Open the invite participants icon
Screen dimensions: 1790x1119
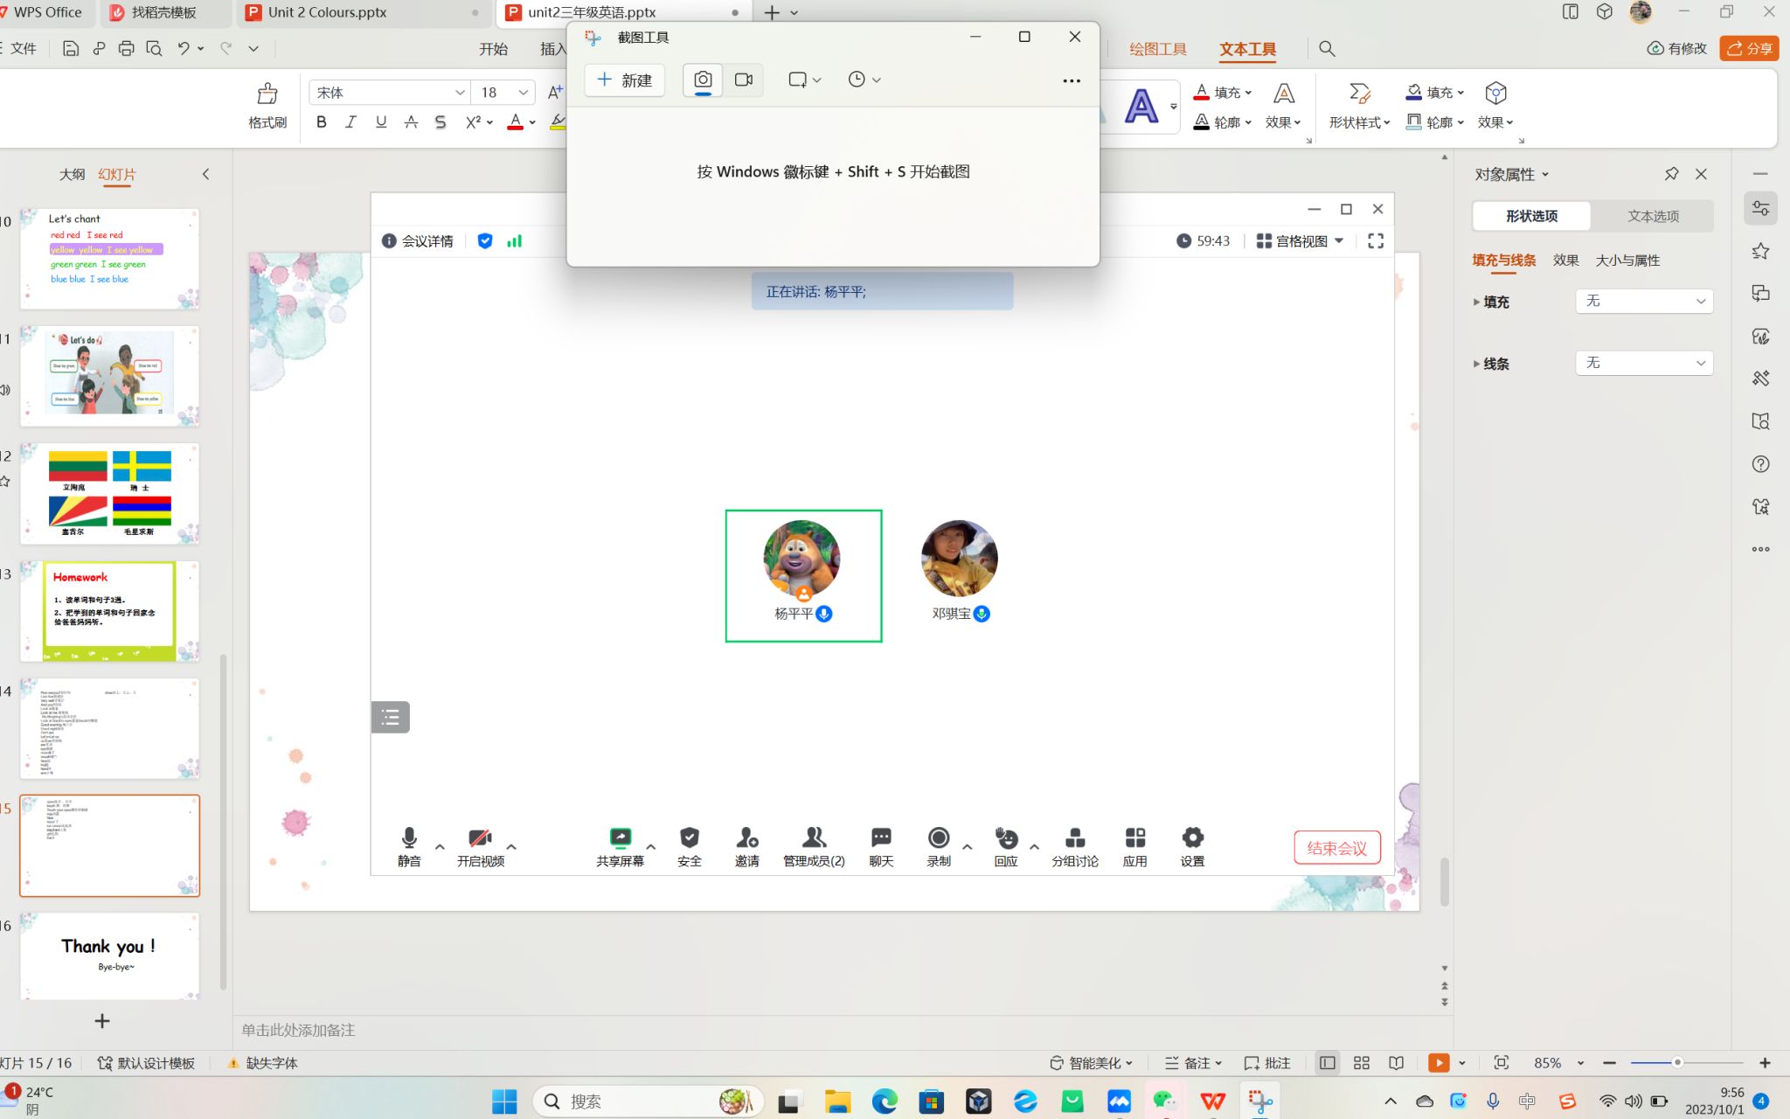pyautogui.click(x=746, y=838)
